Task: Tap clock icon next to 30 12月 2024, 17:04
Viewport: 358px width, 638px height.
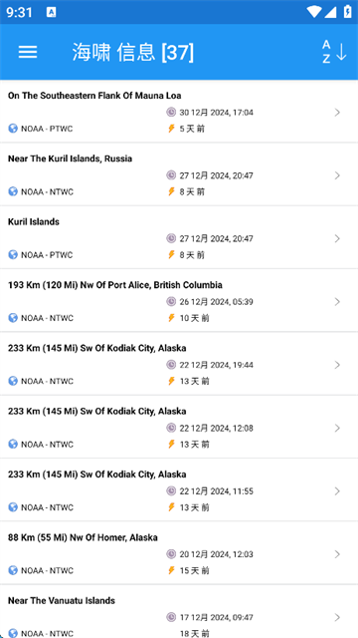Action: pyautogui.click(x=171, y=112)
